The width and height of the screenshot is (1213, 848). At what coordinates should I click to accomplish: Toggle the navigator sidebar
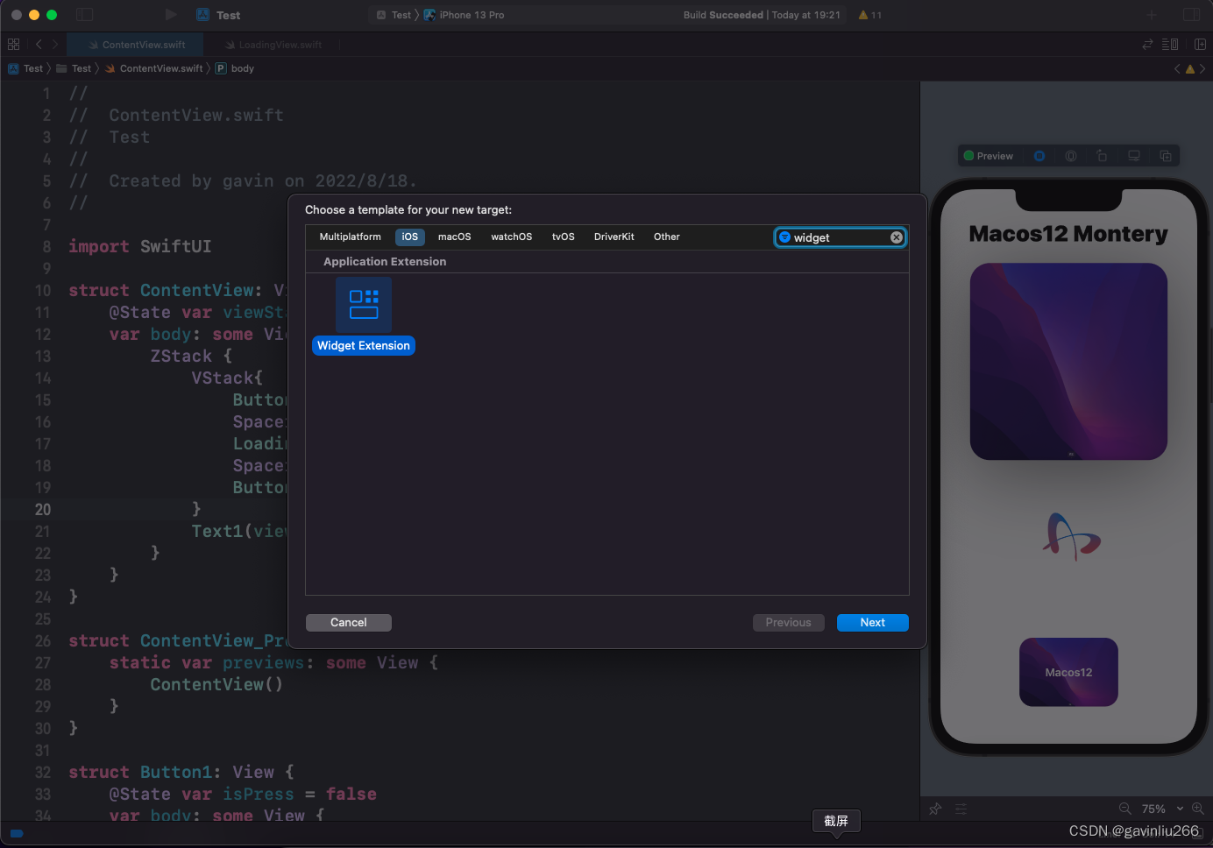(85, 15)
